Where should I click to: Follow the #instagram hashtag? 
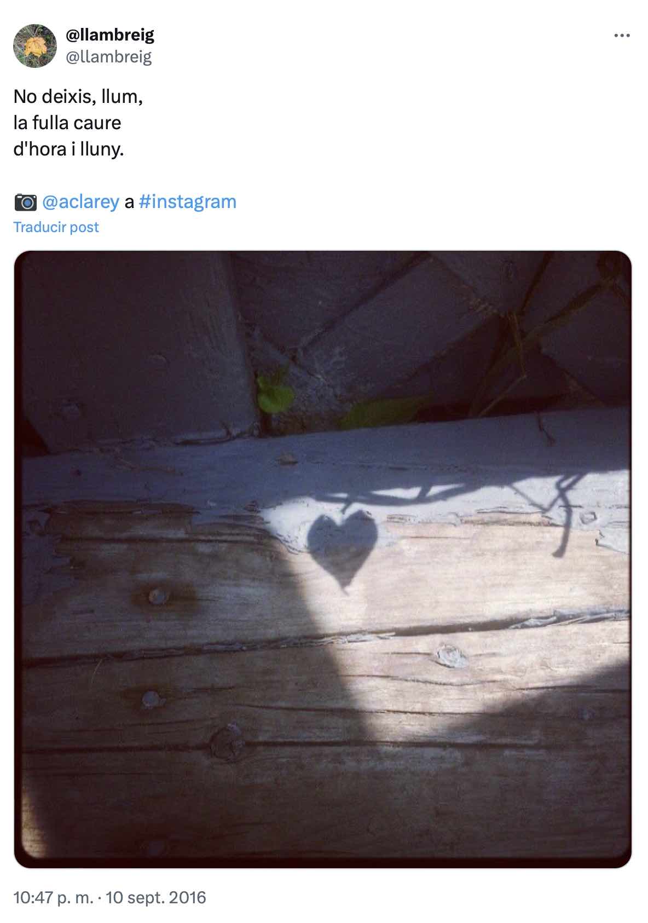click(188, 202)
